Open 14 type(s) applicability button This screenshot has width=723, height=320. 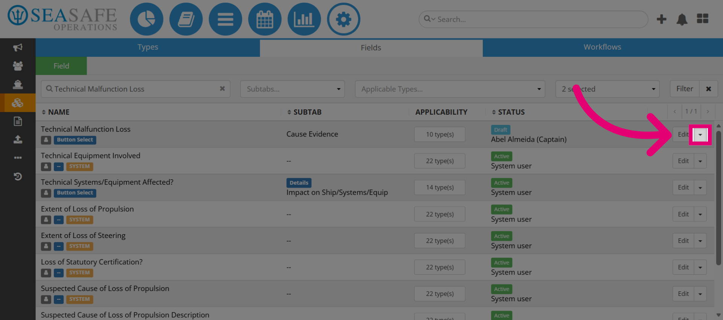(440, 187)
